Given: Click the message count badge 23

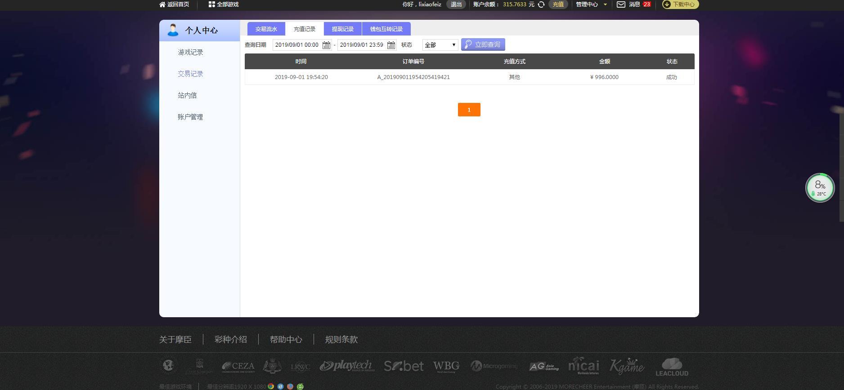Looking at the screenshot, I should click(647, 4).
